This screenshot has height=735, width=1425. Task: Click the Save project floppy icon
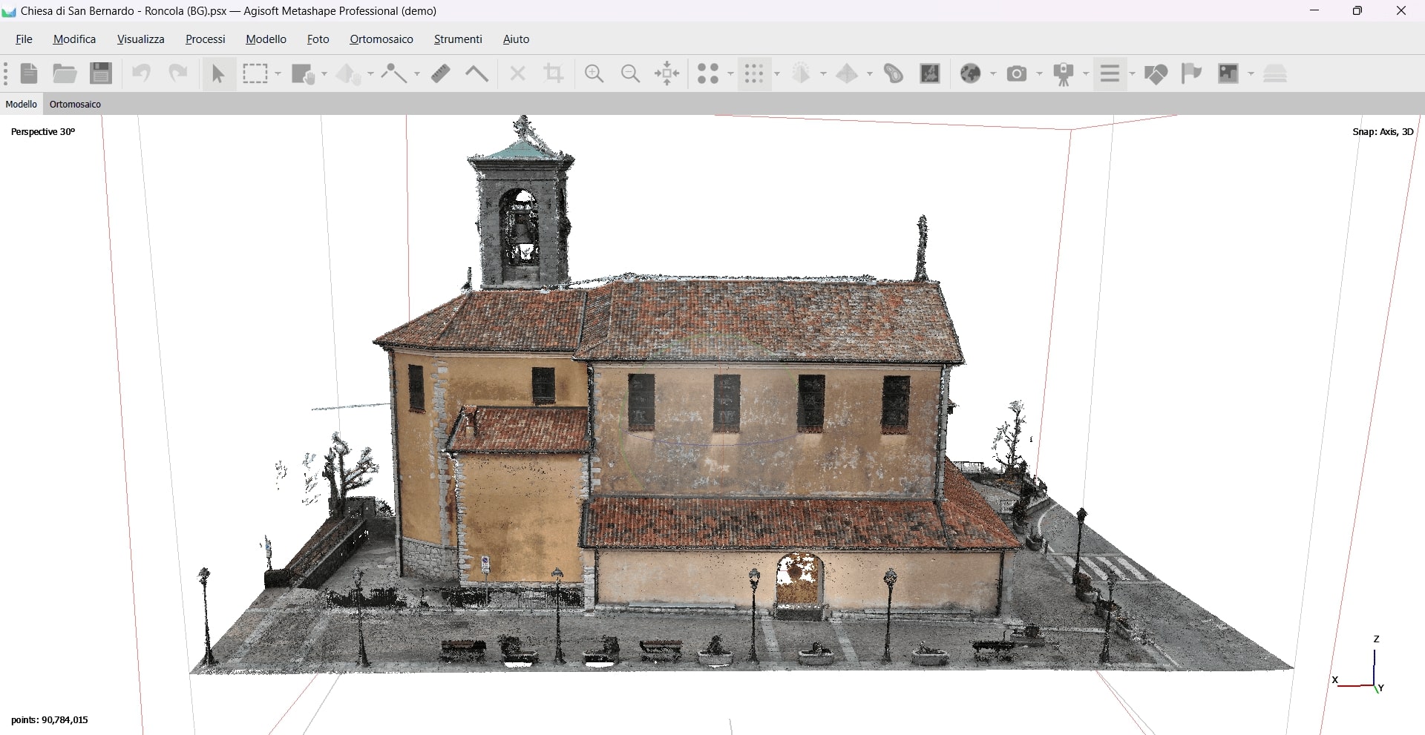tap(101, 74)
